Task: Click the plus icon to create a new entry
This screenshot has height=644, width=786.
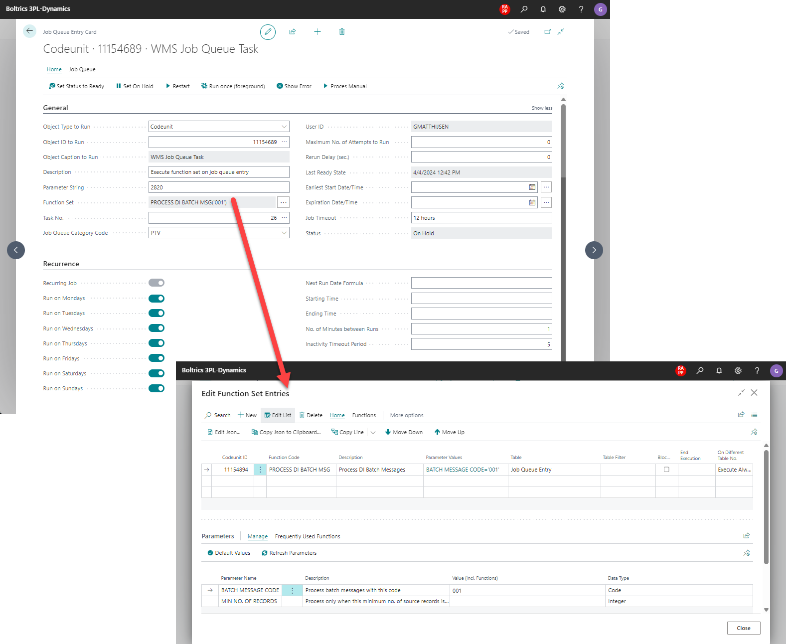Action: click(317, 31)
